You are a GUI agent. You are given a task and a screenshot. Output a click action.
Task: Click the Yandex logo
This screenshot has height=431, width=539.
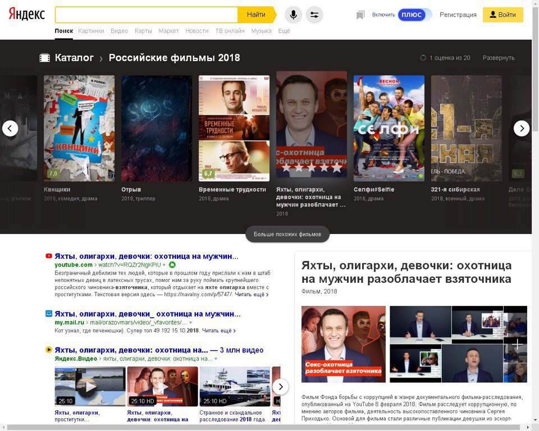pos(27,15)
